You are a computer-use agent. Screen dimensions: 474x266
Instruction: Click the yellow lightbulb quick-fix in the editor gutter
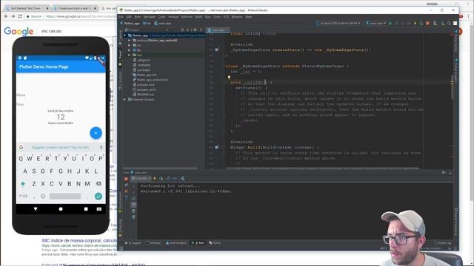tap(229, 78)
